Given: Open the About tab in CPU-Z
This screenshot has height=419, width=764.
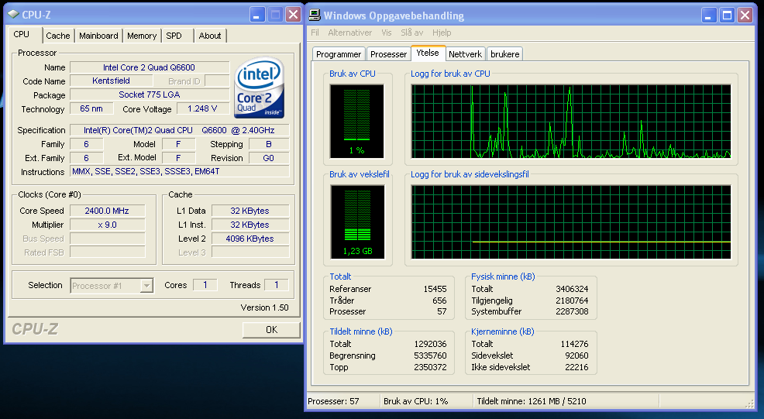Looking at the screenshot, I should (210, 36).
